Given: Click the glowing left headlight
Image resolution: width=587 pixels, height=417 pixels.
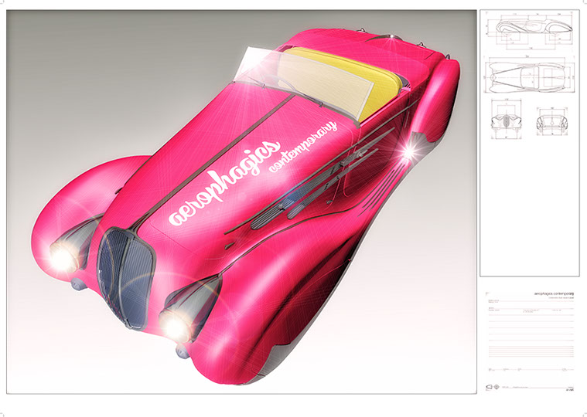Looking at the screenshot, I should click(62, 256).
